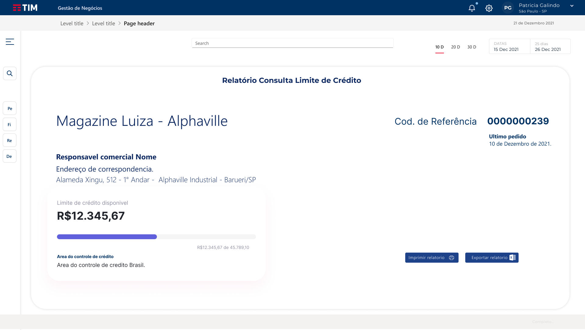
Task: Click the Gestão de Negócios title
Action: (x=80, y=8)
